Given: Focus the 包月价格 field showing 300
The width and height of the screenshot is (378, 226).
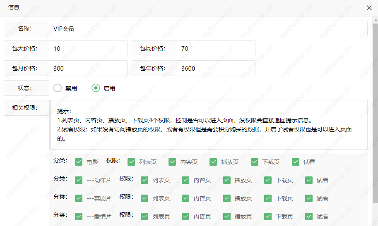Looking at the screenshot, I should [x=88, y=68].
